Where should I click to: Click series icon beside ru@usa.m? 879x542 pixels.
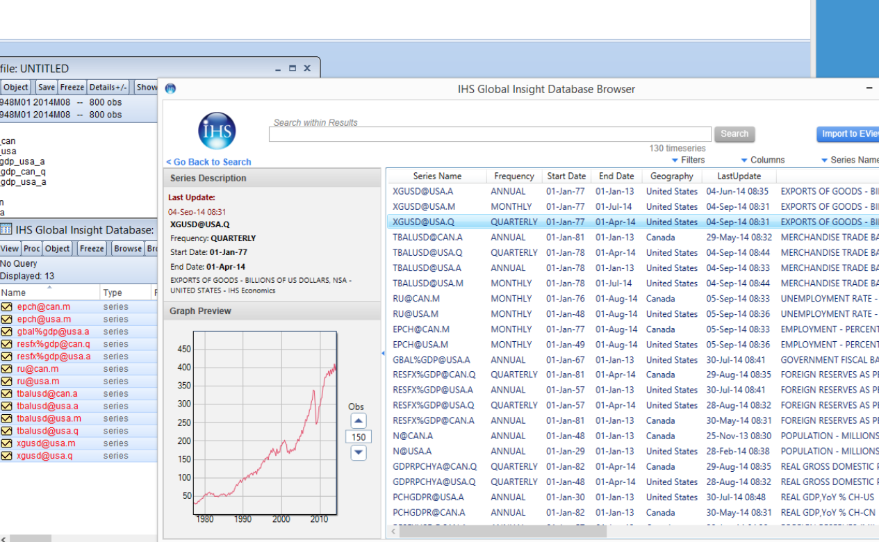6,381
